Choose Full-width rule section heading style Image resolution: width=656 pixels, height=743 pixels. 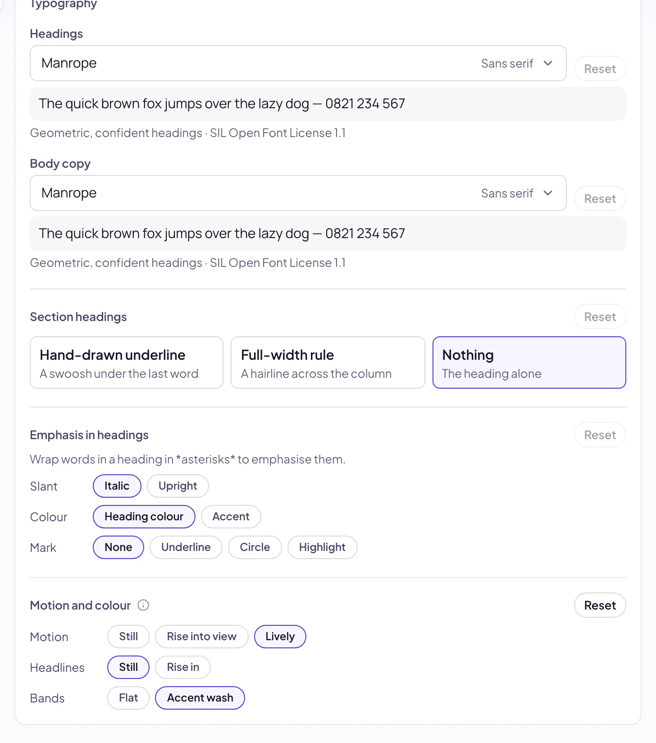point(328,362)
